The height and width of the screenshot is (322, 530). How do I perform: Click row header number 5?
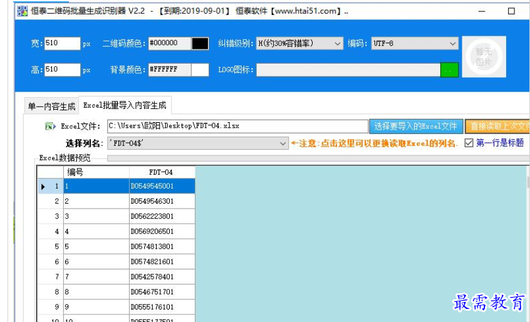click(x=51, y=247)
